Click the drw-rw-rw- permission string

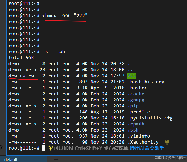(23, 76)
